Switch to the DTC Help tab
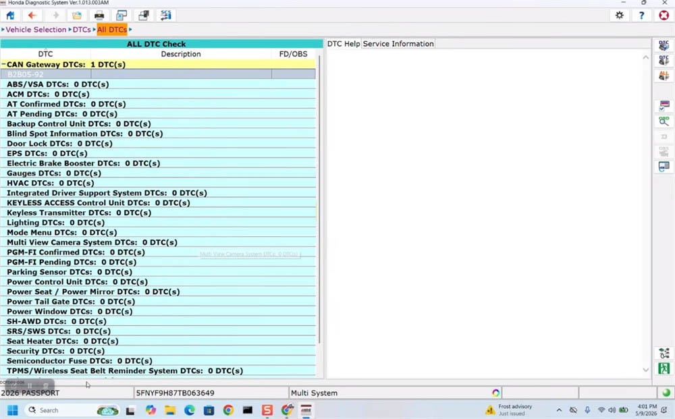Image resolution: width=675 pixels, height=419 pixels. (x=343, y=43)
